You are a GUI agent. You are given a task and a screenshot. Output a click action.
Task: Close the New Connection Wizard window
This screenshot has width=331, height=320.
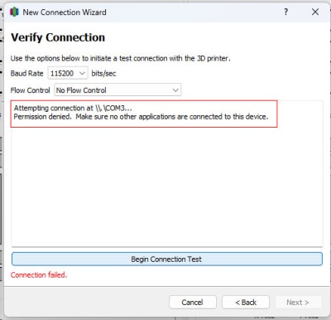pos(315,12)
